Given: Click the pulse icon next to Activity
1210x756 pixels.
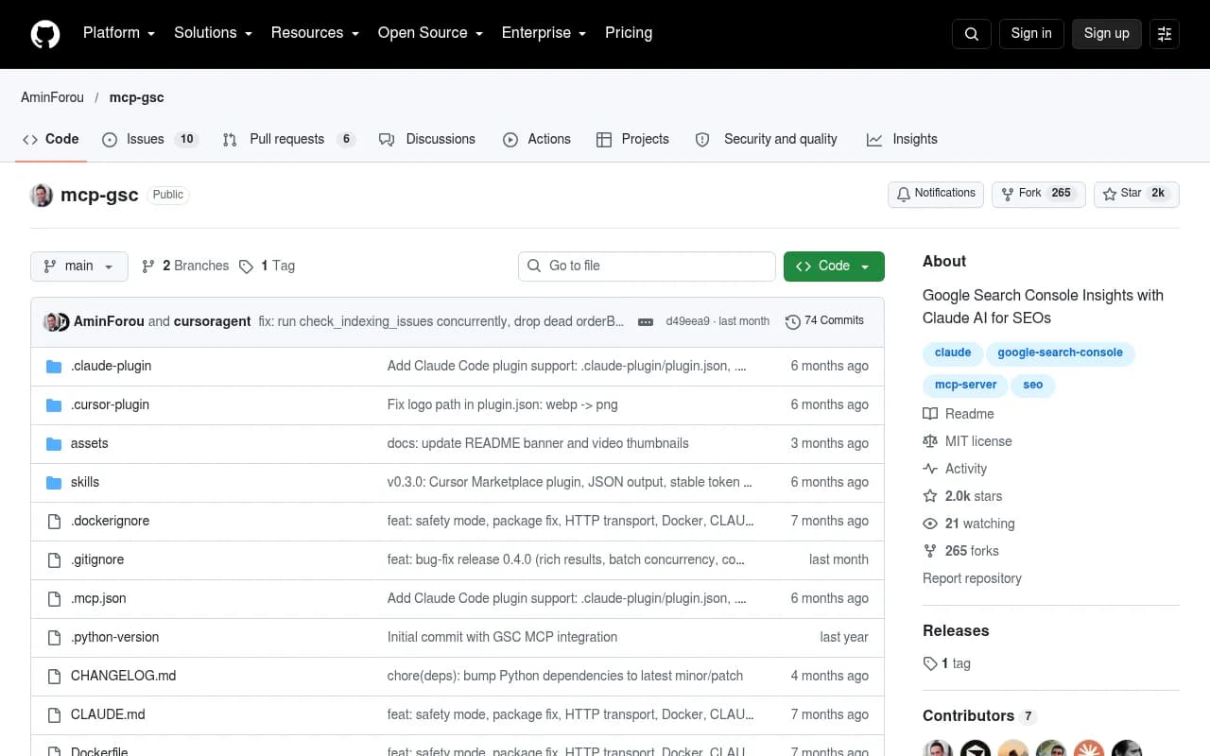Looking at the screenshot, I should [930, 469].
